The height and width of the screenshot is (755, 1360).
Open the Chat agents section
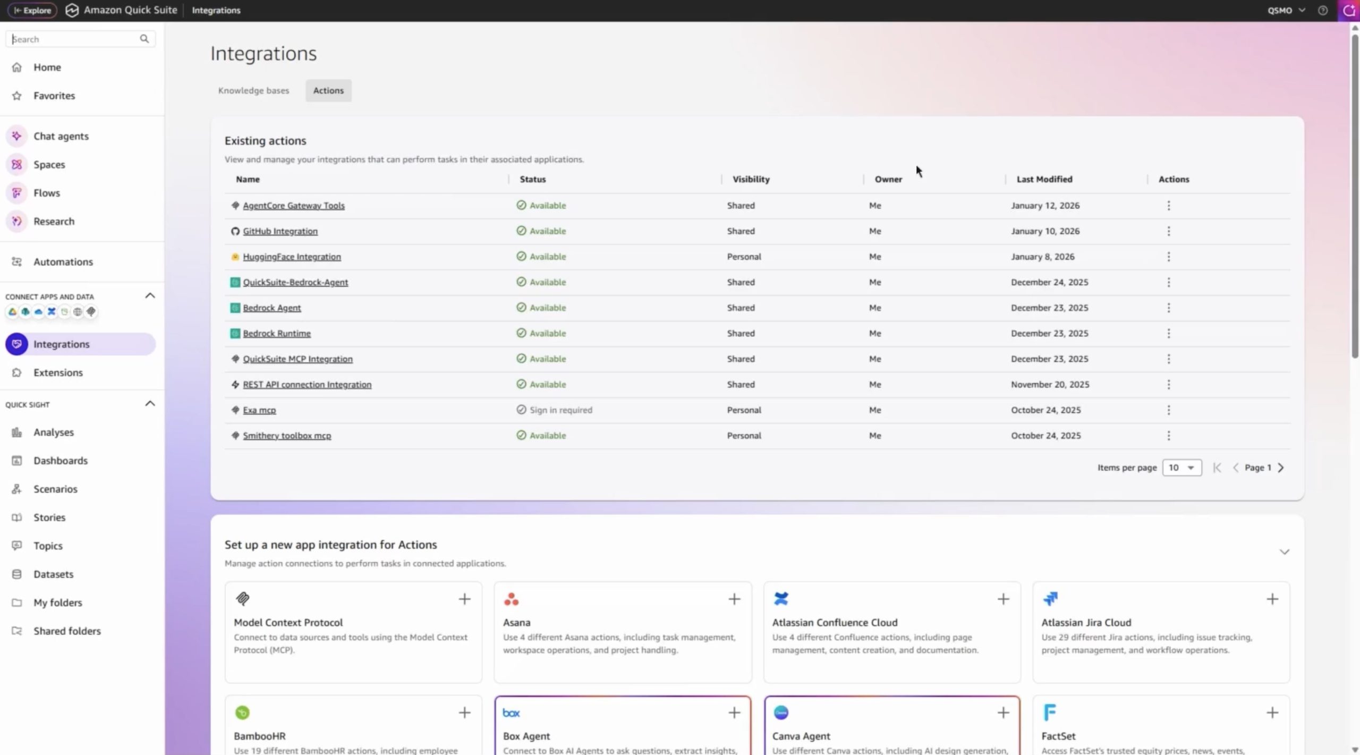61,136
